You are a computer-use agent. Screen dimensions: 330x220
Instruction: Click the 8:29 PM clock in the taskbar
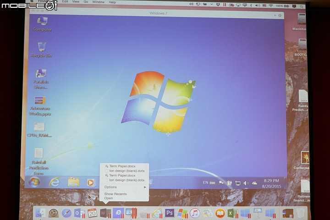click(x=271, y=181)
